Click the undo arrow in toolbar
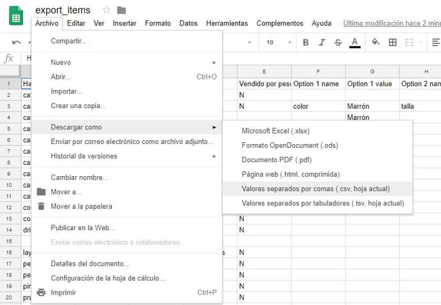The width and height of the screenshot is (441, 305). 16,43
